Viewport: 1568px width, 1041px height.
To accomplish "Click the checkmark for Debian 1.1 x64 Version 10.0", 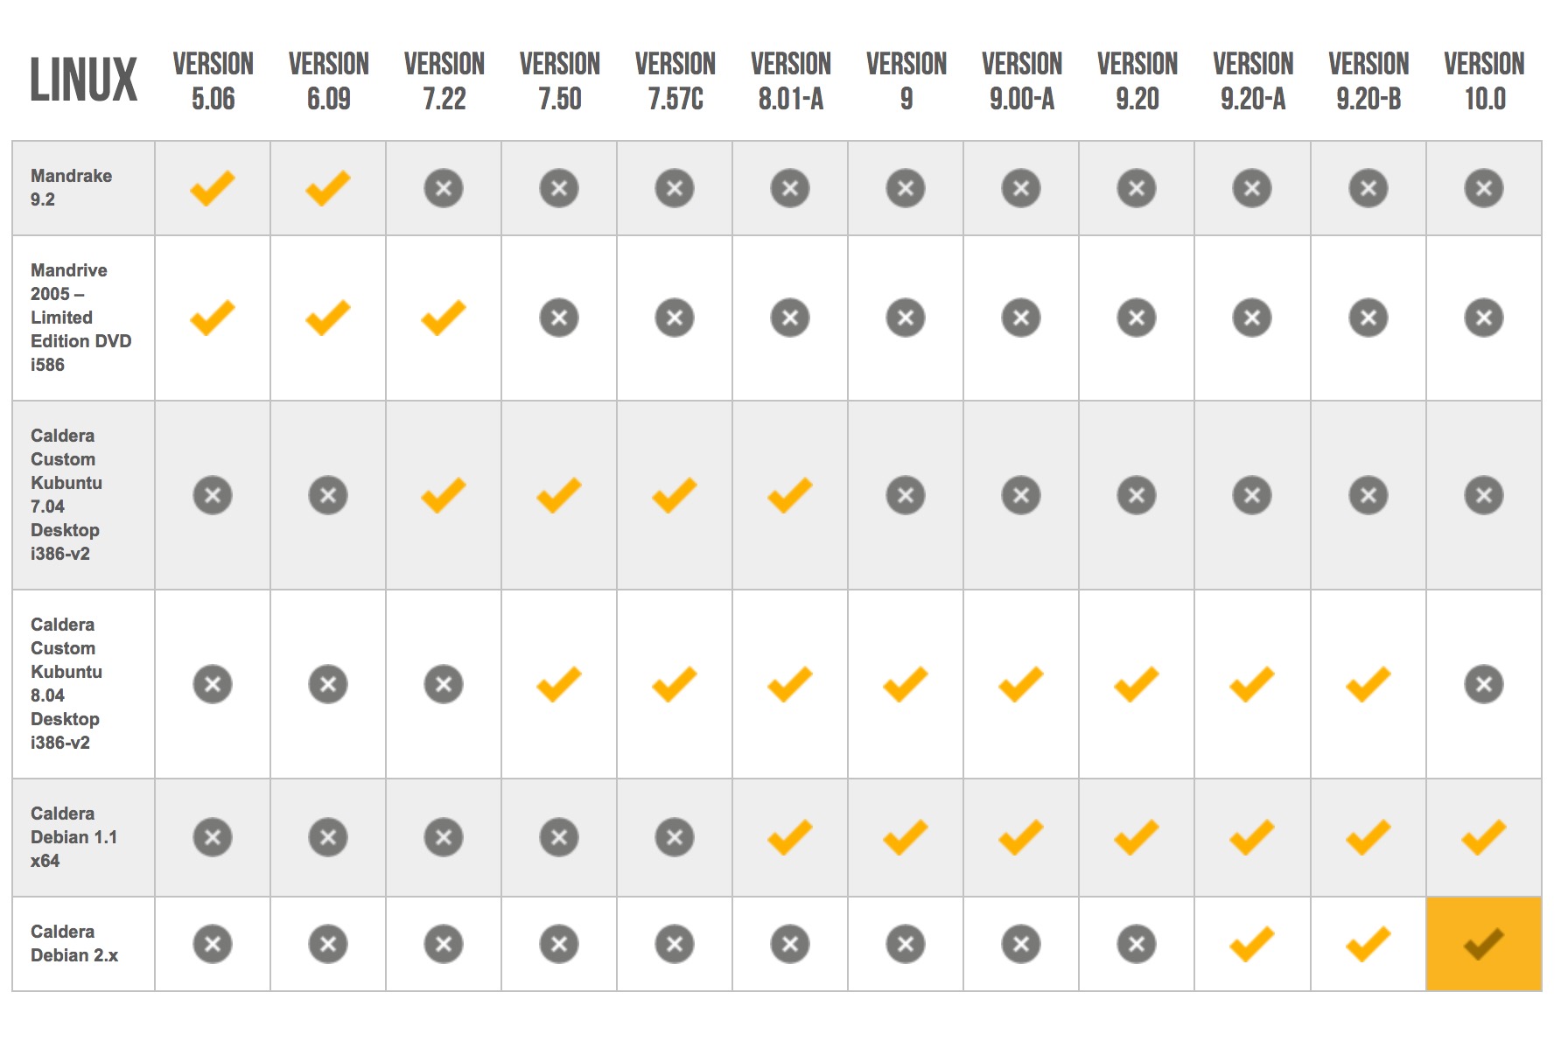I will click(x=1483, y=837).
